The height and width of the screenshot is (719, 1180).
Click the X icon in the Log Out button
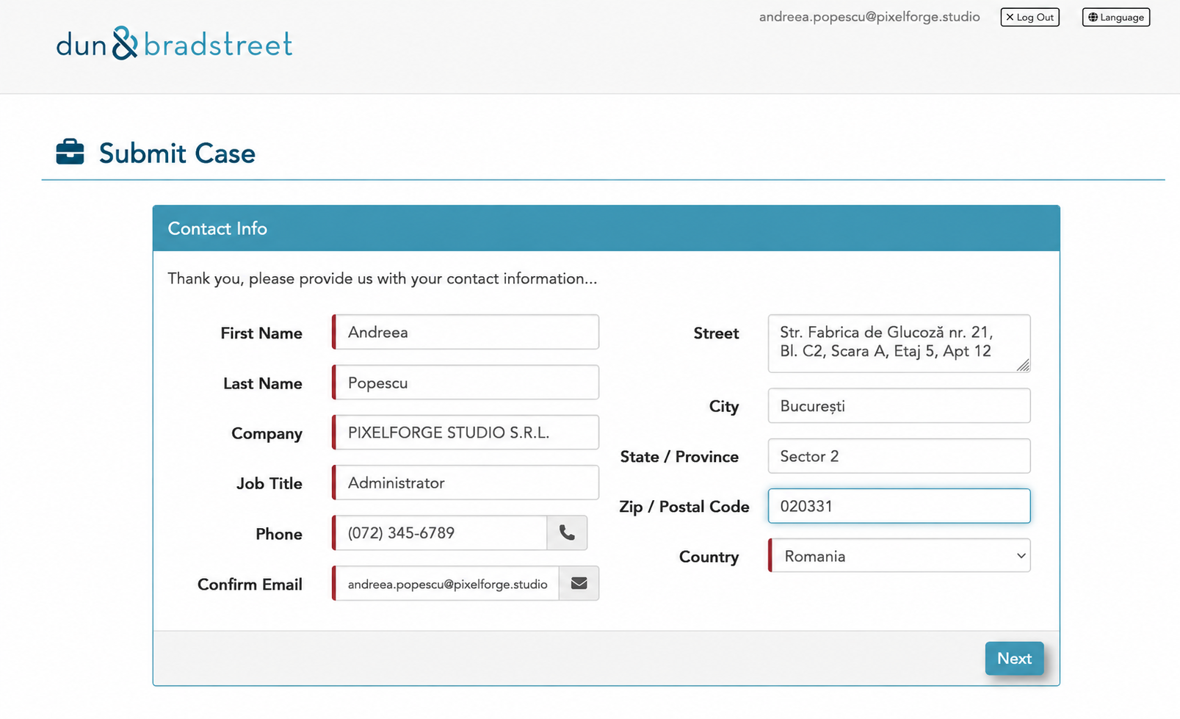1010,17
